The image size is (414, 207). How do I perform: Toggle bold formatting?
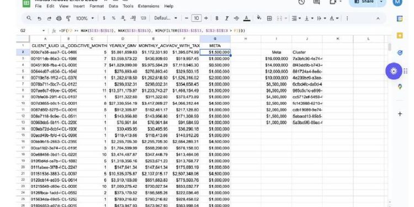pyautogui.click(x=217, y=18)
